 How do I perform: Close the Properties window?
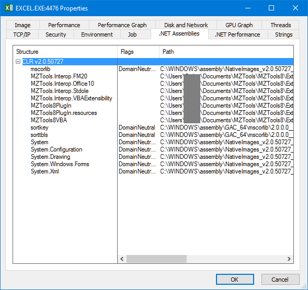tap(295, 8)
